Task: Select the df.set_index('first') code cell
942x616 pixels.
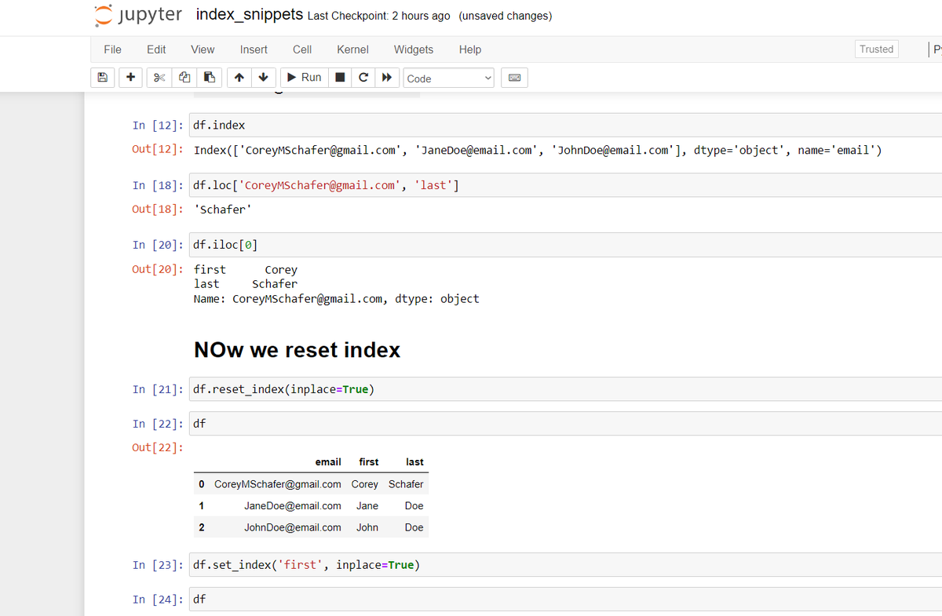Action: tap(565, 565)
